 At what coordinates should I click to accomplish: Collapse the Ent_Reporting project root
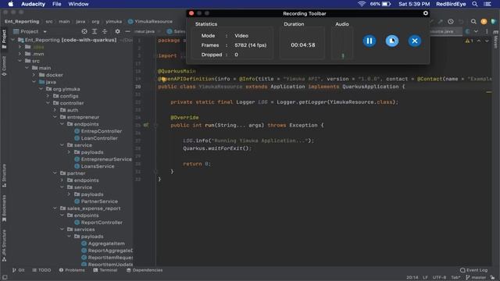13,40
